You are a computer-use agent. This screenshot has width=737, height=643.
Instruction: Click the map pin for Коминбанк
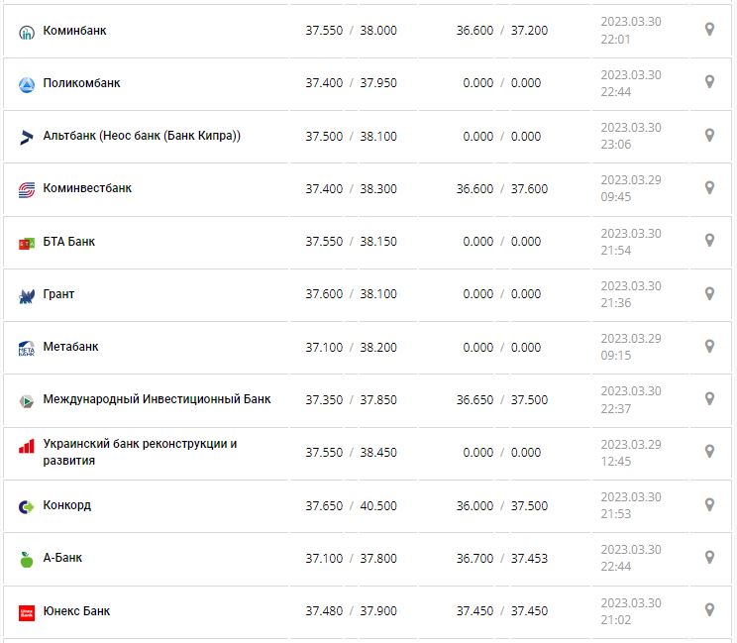tap(709, 30)
